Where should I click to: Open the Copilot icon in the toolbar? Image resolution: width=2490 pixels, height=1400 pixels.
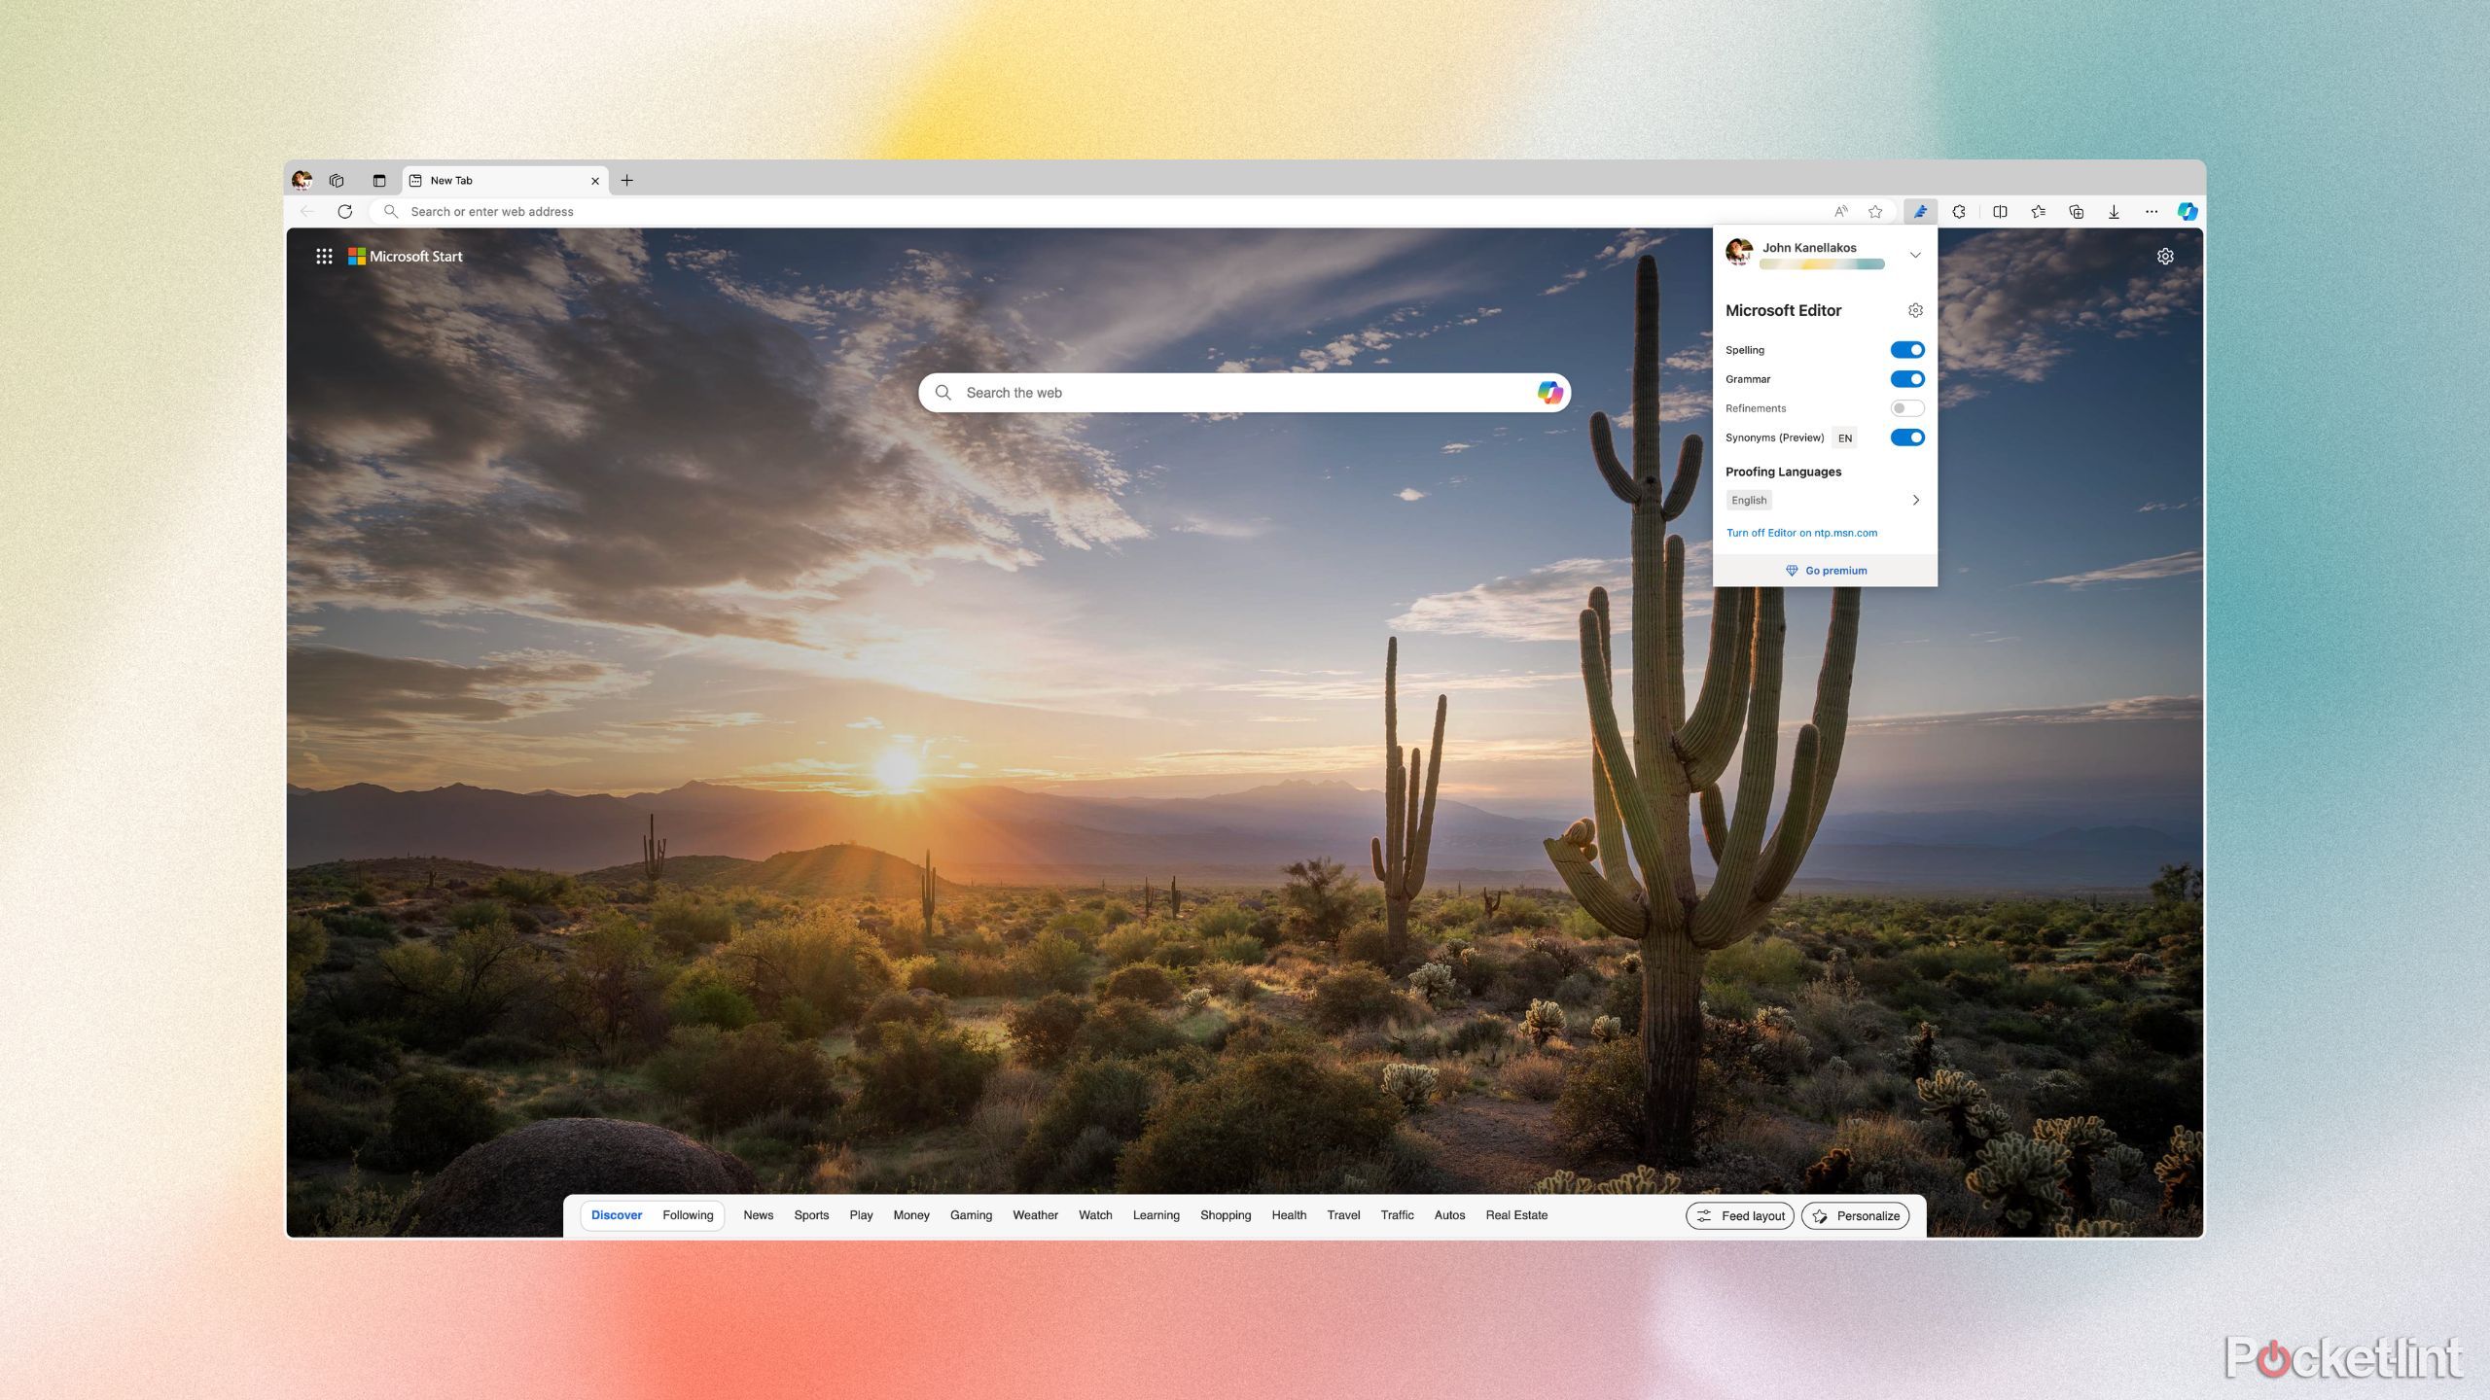coord(2188,211)
